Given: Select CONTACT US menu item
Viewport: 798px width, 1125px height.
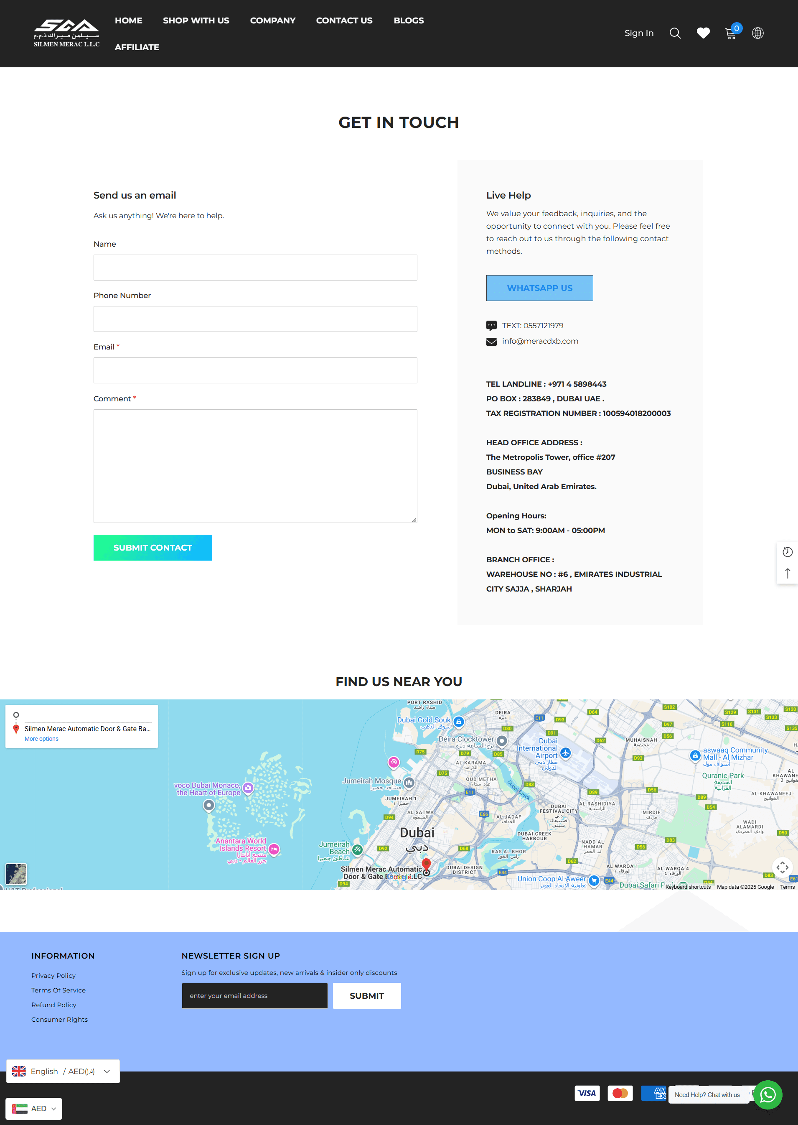Looking at the screenshot, I should [344, 20].
